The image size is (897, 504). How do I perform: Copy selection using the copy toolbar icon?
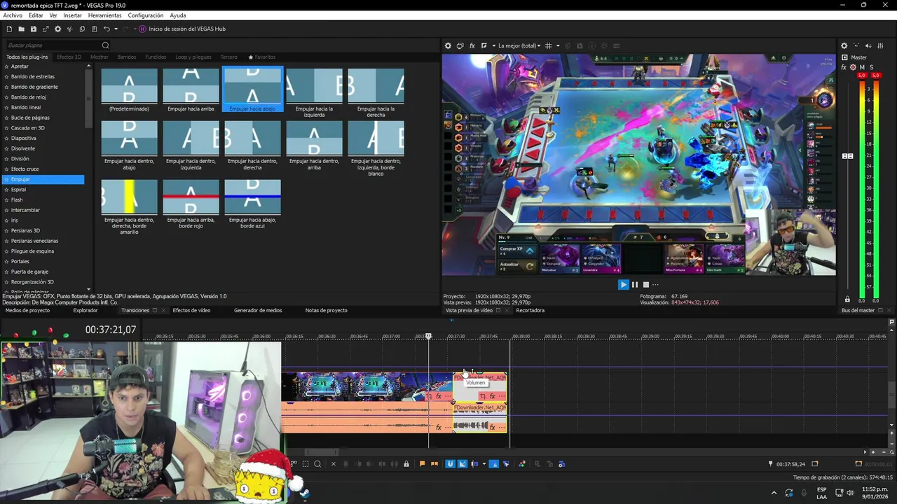tap(82, 29)
